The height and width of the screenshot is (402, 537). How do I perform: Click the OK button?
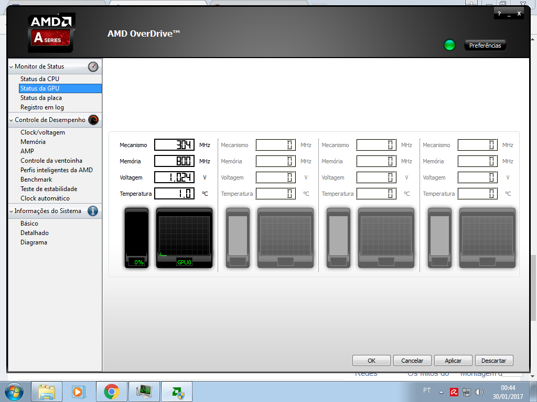click(x=371, y=361)
